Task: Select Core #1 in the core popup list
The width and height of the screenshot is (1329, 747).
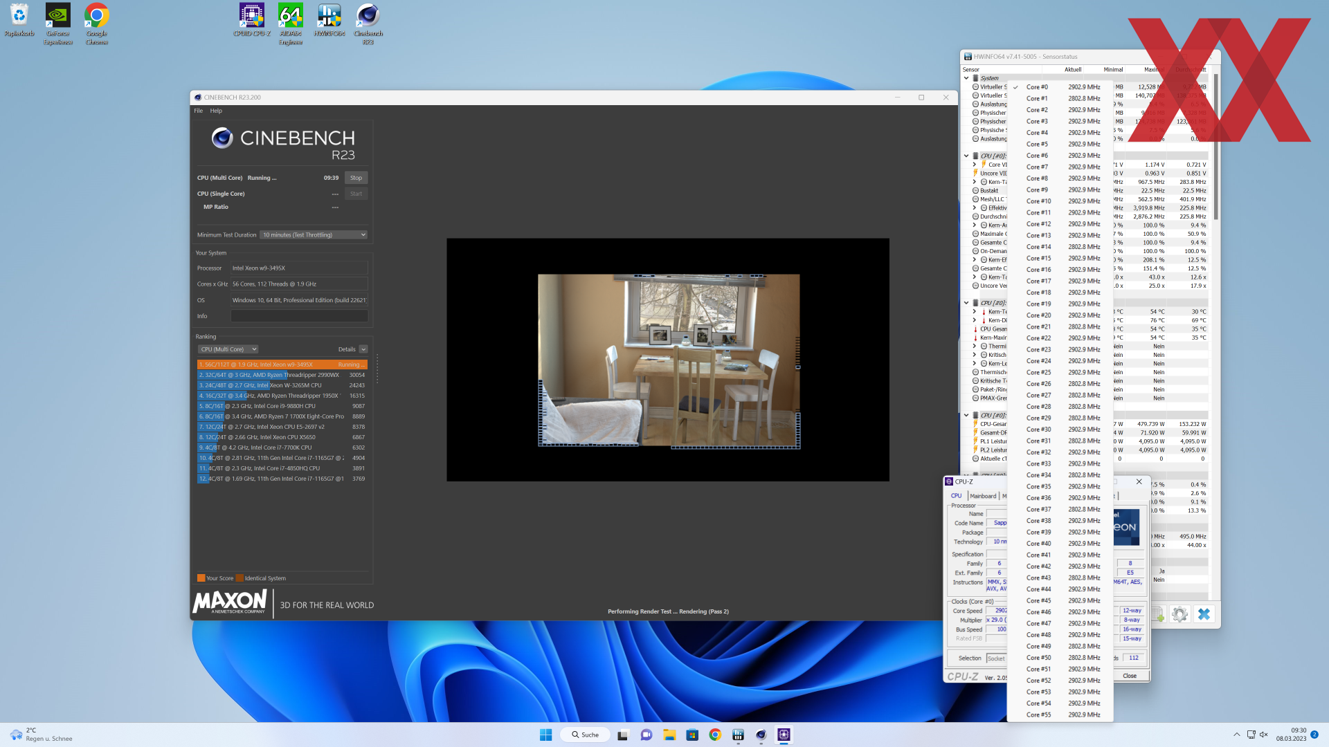Action: click(1060, 98)
